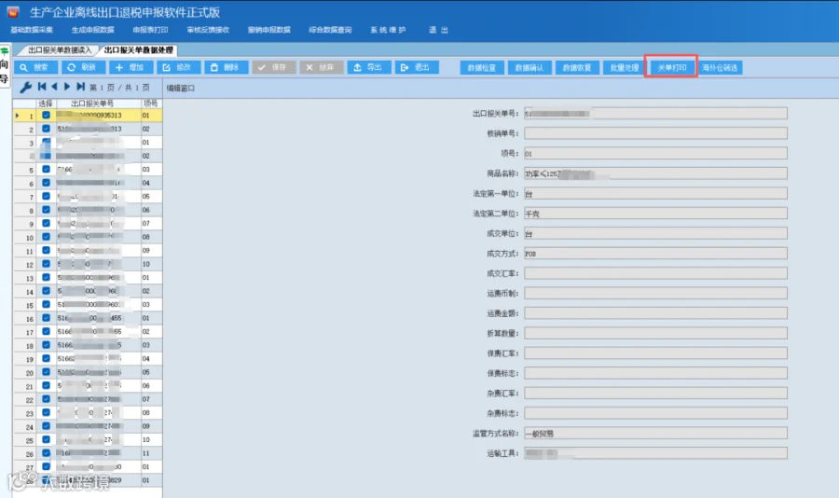Image resolution: width=839 pixels, height=498 pixels.
Task: Toggle the checkbox in row 23
Action: click(x=46, y=412)
